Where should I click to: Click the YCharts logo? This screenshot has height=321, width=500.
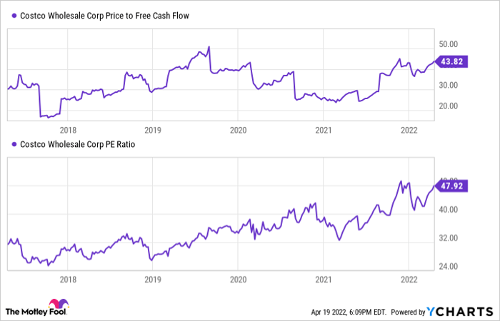(x=460, y=312)
